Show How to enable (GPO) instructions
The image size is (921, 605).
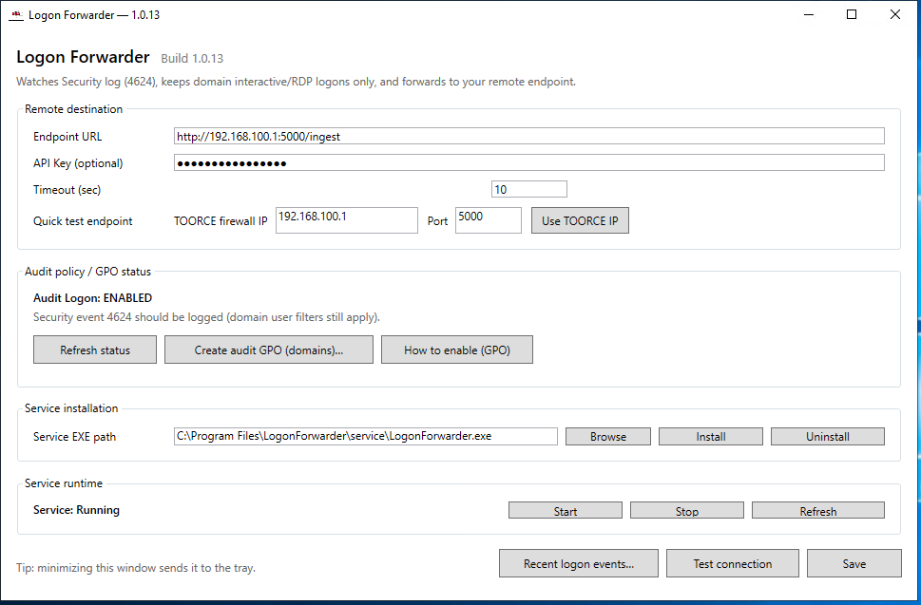(x=457, y=350)
